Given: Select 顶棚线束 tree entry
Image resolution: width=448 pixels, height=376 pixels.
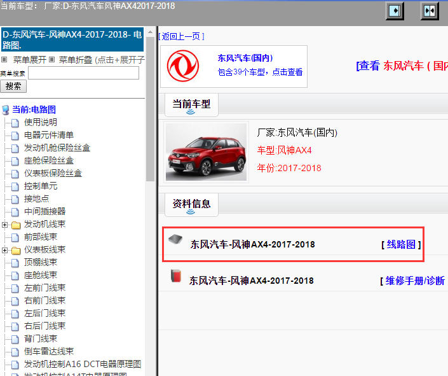Looking at the screenshot, I should click(41, 262).
